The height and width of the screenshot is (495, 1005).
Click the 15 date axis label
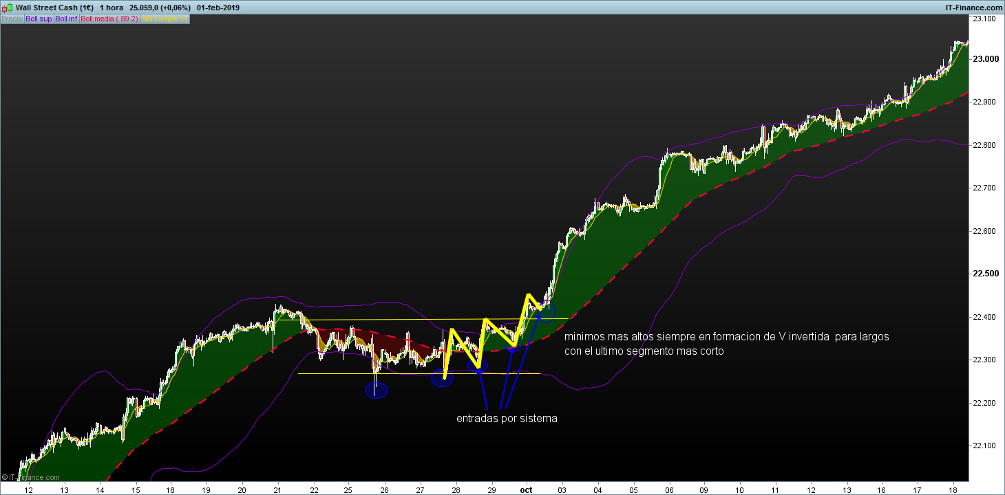[x=136, y=489]
